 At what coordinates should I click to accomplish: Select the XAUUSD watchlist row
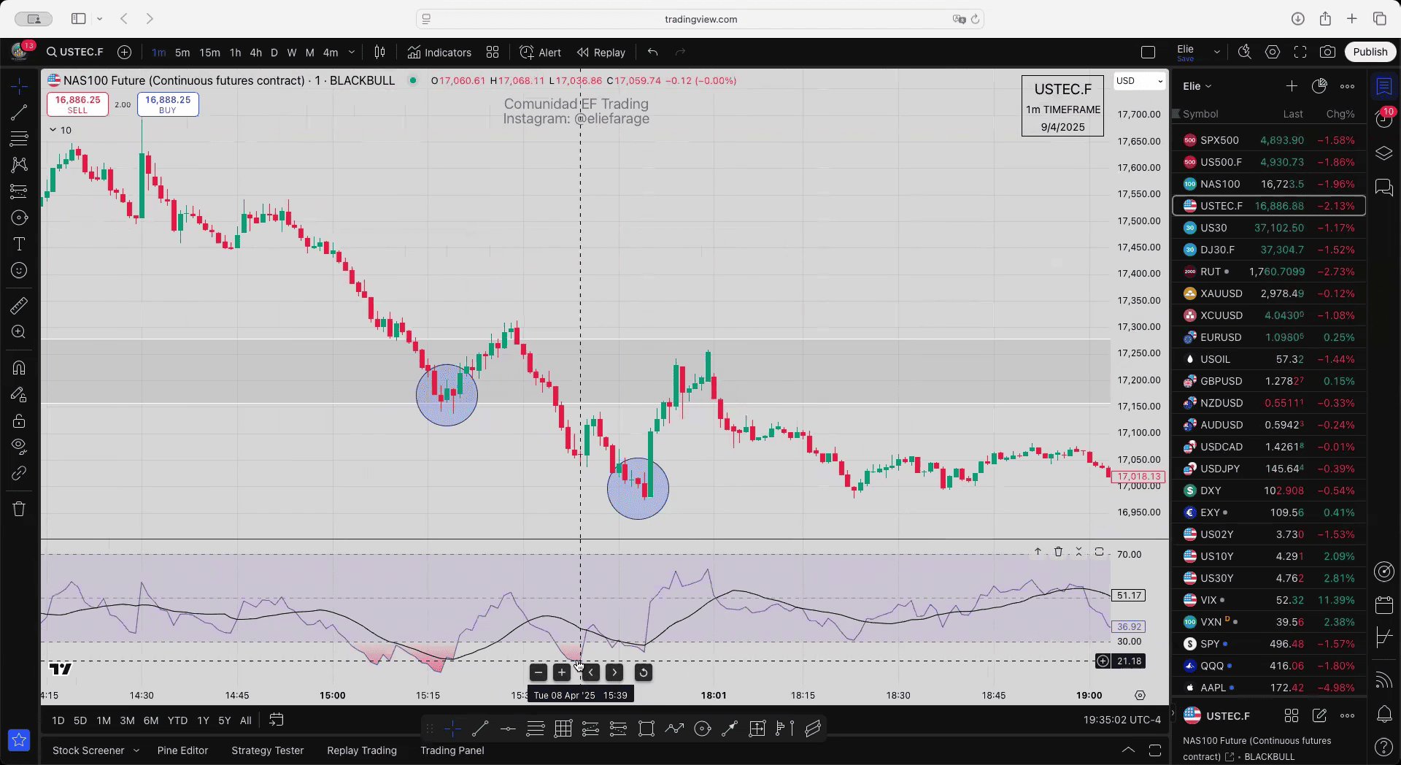pyautogui.click(x=1269, y=293)
